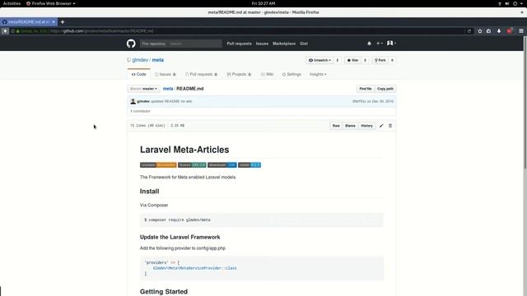
Task: Select the meta/README.md browser tab
Action: (29, 22)
